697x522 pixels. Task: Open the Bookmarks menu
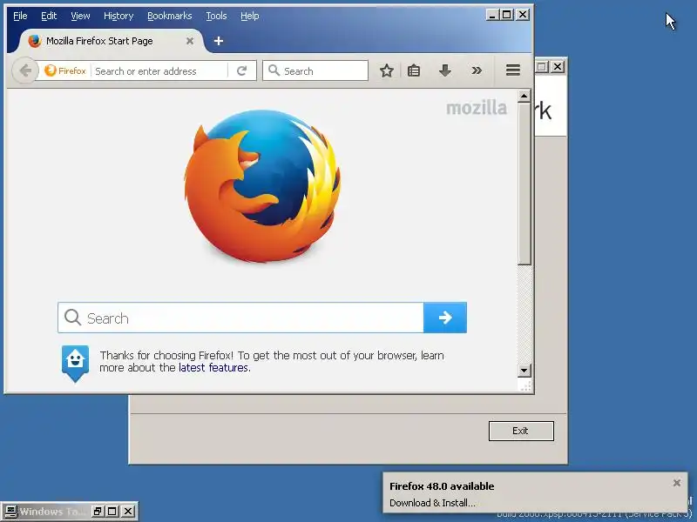[169, 16]
